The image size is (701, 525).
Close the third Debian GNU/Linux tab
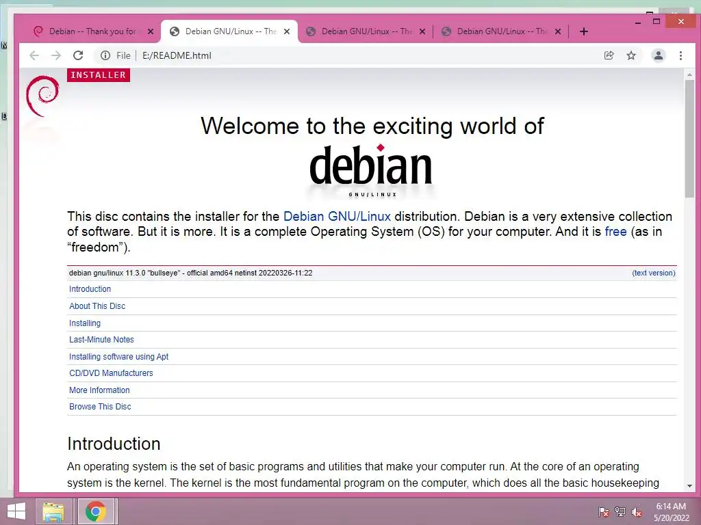pyautogui.click(x=422, y=31)
